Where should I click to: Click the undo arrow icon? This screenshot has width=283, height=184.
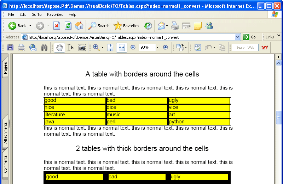[208, 48]
